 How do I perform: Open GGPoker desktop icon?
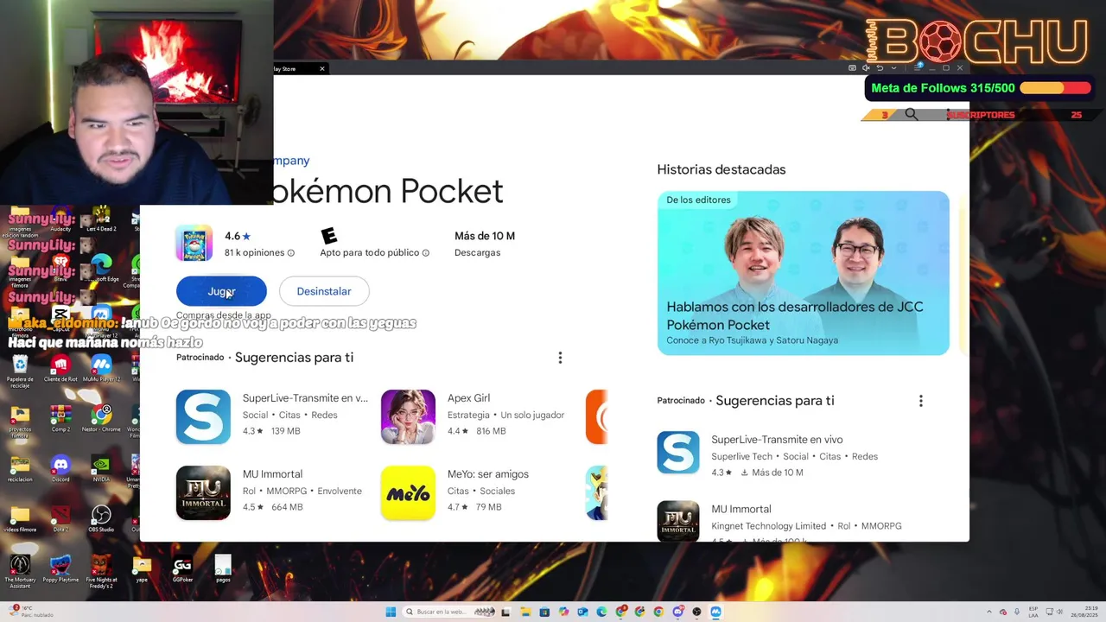[182, 568]
